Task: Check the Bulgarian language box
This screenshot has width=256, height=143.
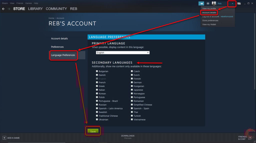Action: point(97,71)
